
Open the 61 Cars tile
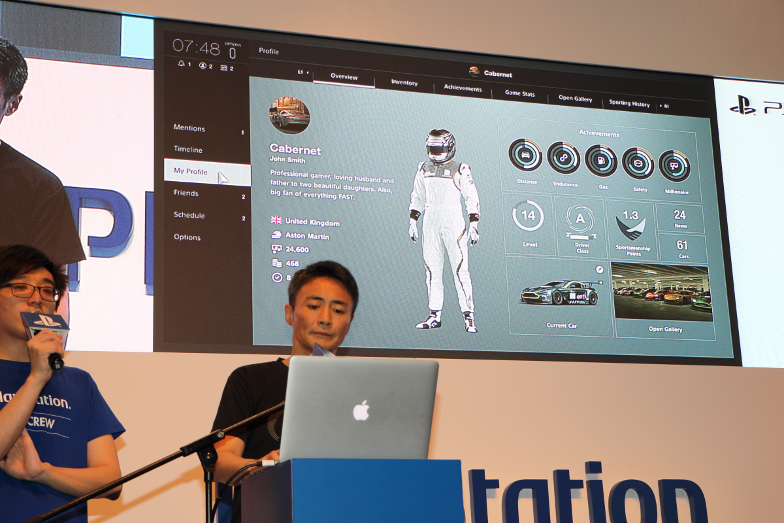(x=682, y=248)
